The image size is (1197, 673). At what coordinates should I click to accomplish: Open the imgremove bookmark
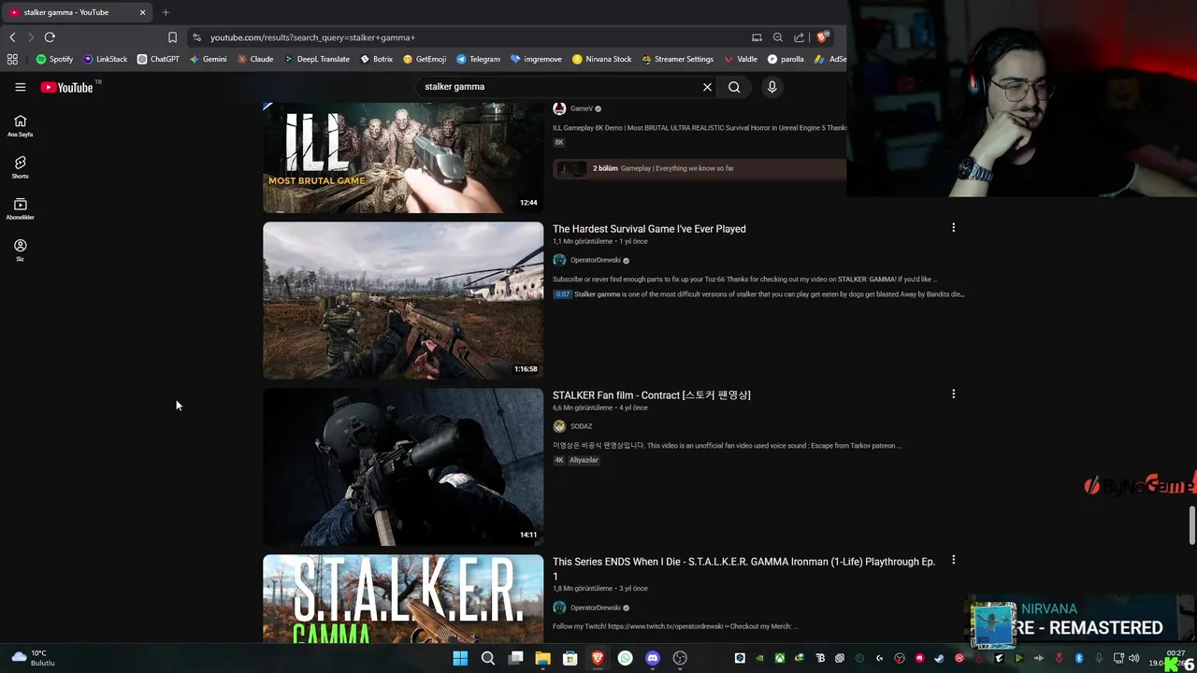(536, 59)
